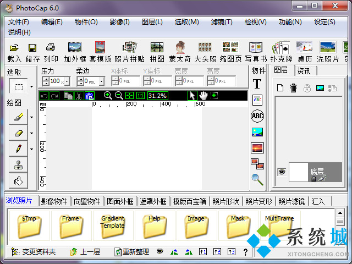
Task: Select the eraser tool
Action: click(x=18, y=133)
